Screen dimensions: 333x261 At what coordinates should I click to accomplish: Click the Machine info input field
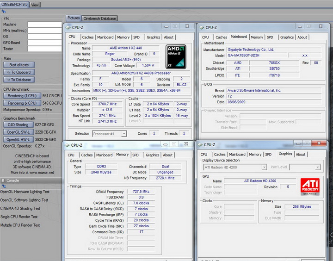tap(44, 25)
